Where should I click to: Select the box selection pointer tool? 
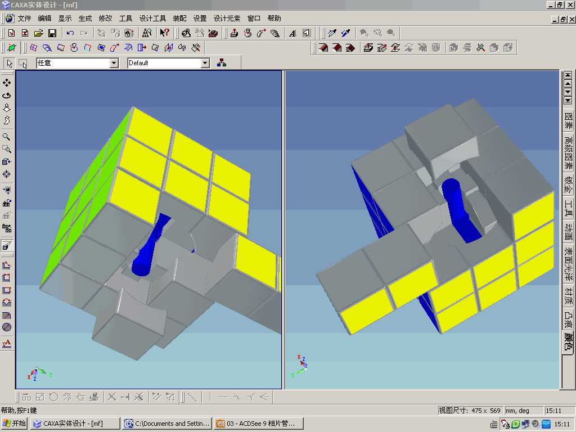22,63
